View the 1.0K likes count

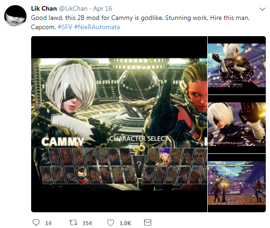click(x=125, y=223)
